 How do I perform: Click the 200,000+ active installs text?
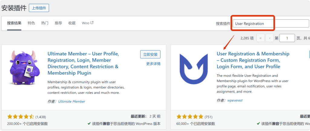pyautogui.click(x=27, y=124)
